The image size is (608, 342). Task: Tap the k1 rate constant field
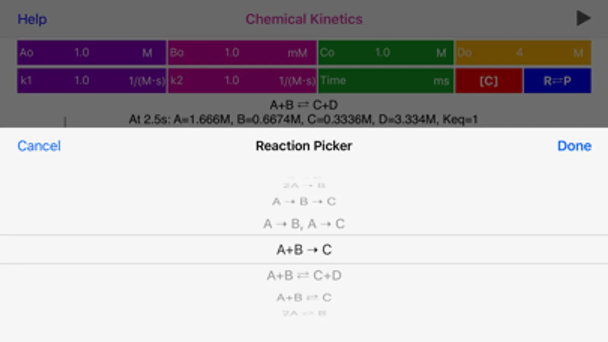point(91,81)
